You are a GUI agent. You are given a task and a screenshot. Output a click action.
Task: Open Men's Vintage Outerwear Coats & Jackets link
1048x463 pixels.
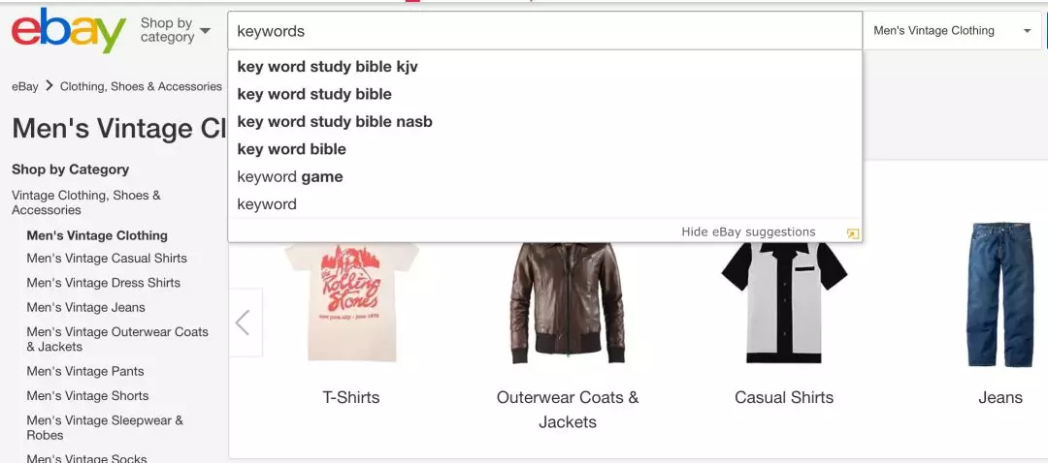pos(117,339)
